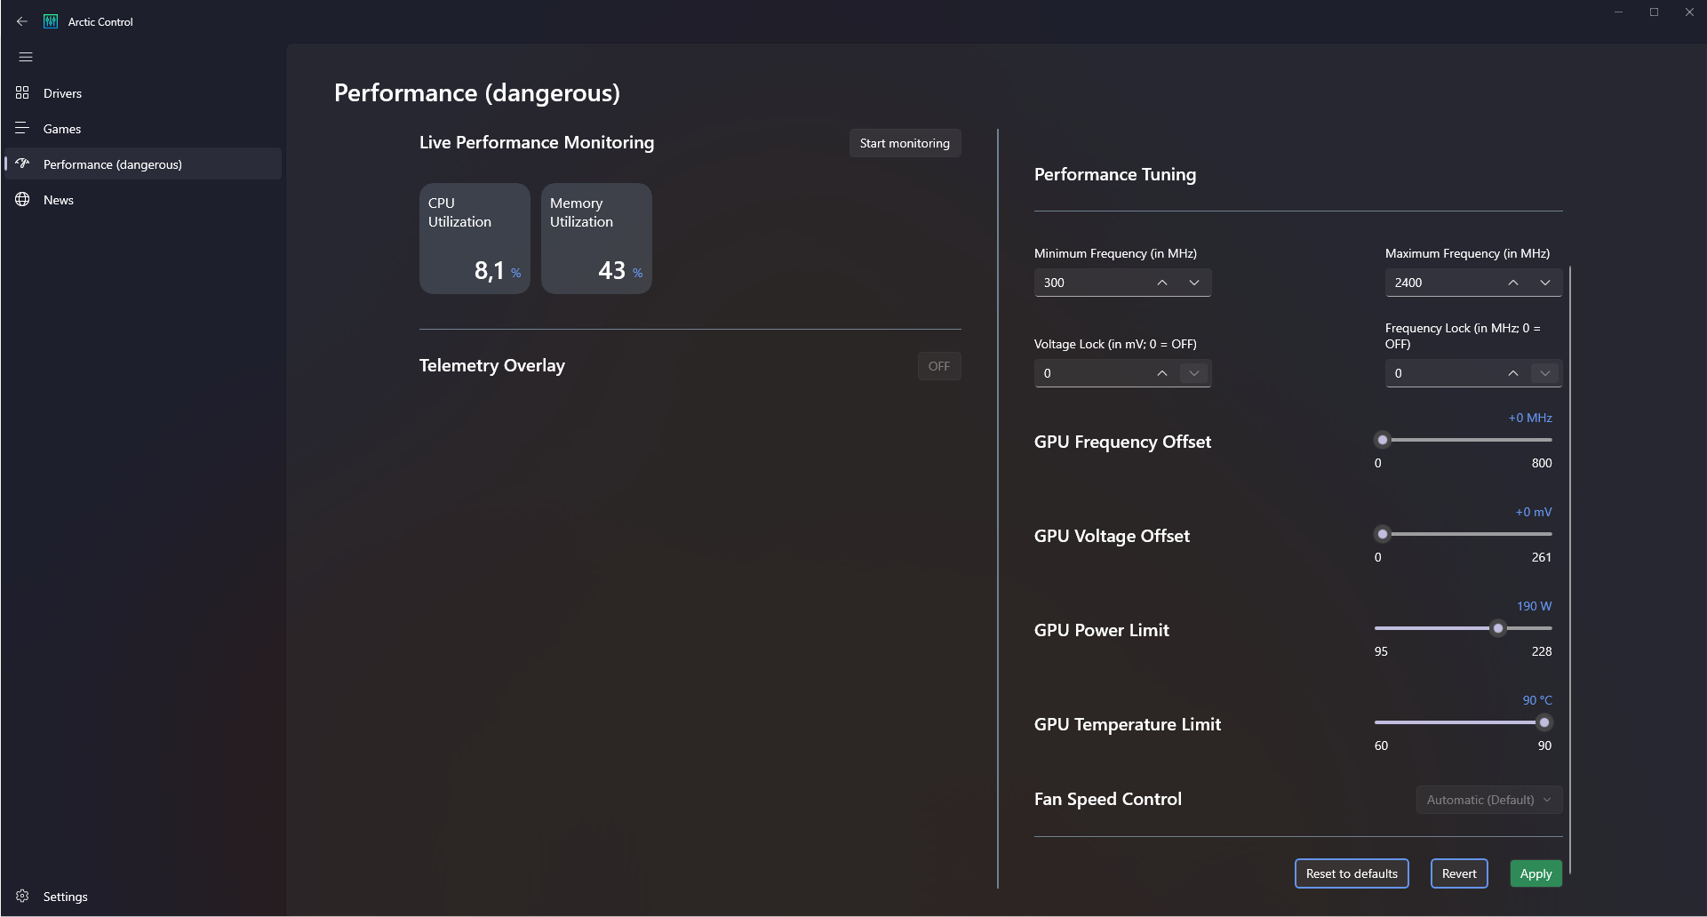Open the Games page
This screenshot has height=917, width=1707.
(143, 129)
